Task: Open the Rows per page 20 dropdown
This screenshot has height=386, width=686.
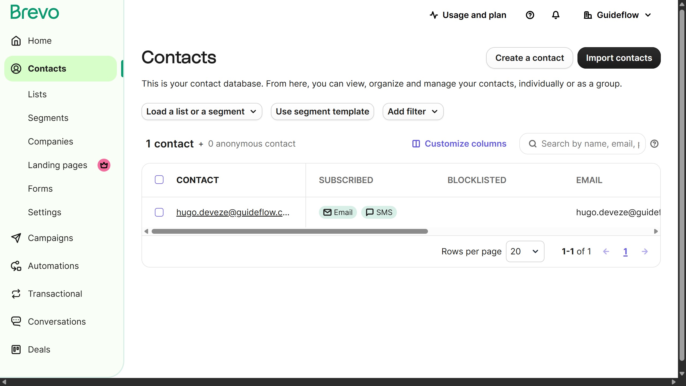Action: tap(525, 251)
